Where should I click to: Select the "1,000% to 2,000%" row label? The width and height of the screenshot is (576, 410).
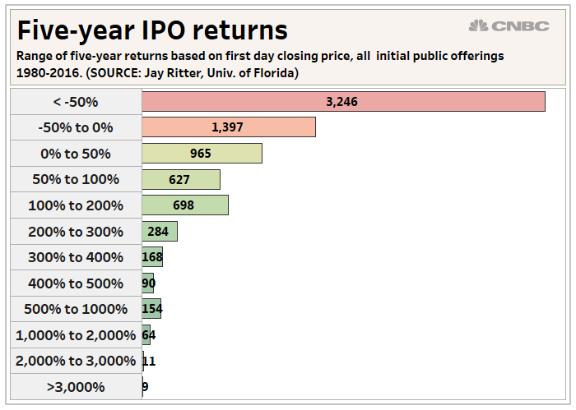click(x=76, y=335)
